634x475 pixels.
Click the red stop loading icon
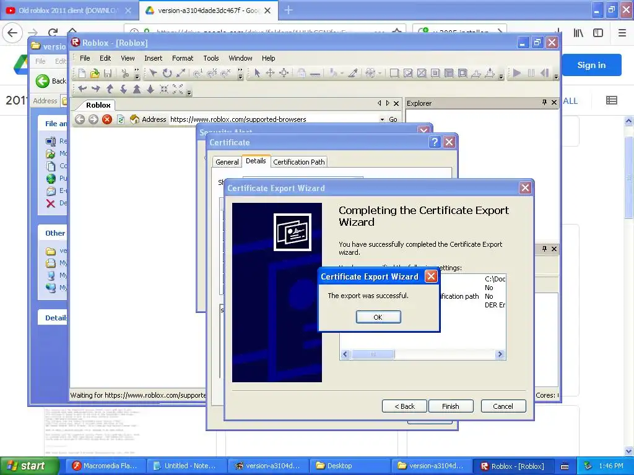coord(106,119)
